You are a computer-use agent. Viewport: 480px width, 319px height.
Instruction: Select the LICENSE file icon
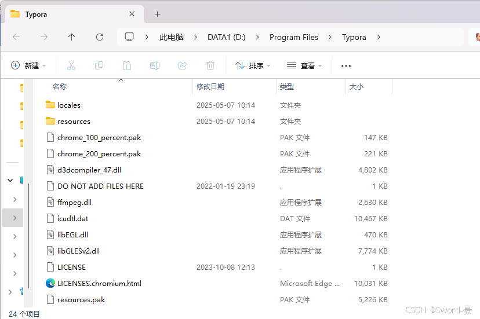50,267
